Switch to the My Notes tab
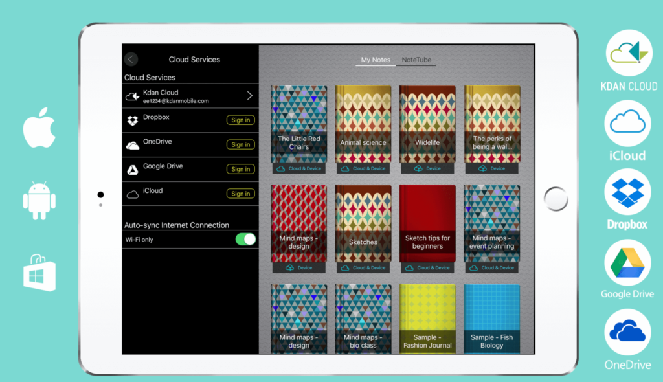The height and width of the screenshot is (382, 663). [376, 60]
